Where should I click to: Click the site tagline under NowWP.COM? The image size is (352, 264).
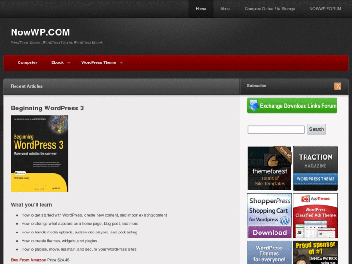click(x=57, y=42)
